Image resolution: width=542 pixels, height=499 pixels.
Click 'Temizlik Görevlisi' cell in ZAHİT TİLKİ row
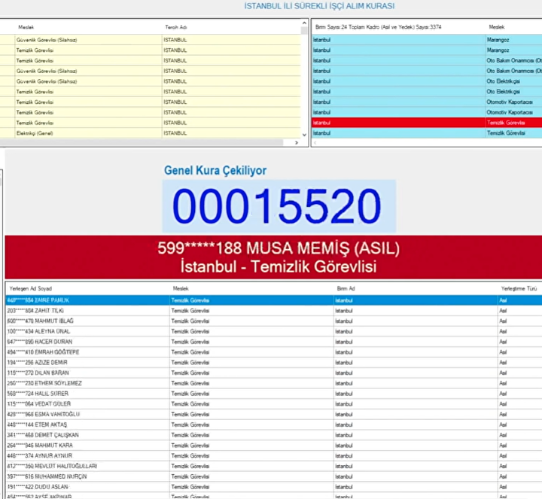click(251, 311)
